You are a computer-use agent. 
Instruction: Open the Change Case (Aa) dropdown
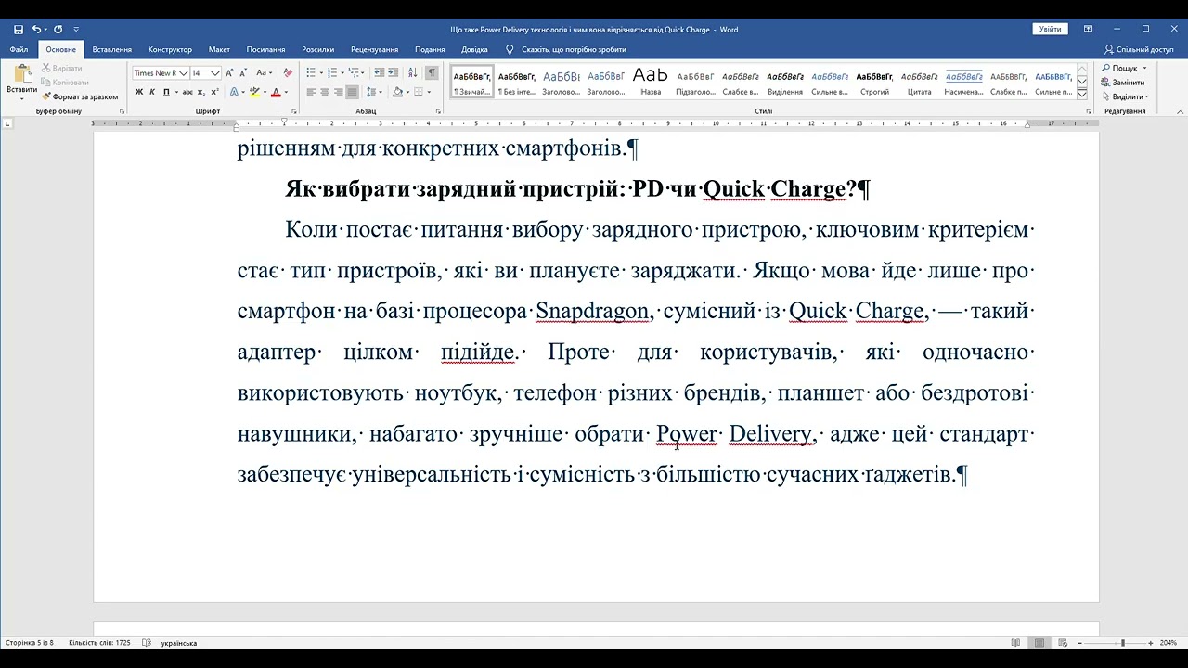[x=265, y=72]
